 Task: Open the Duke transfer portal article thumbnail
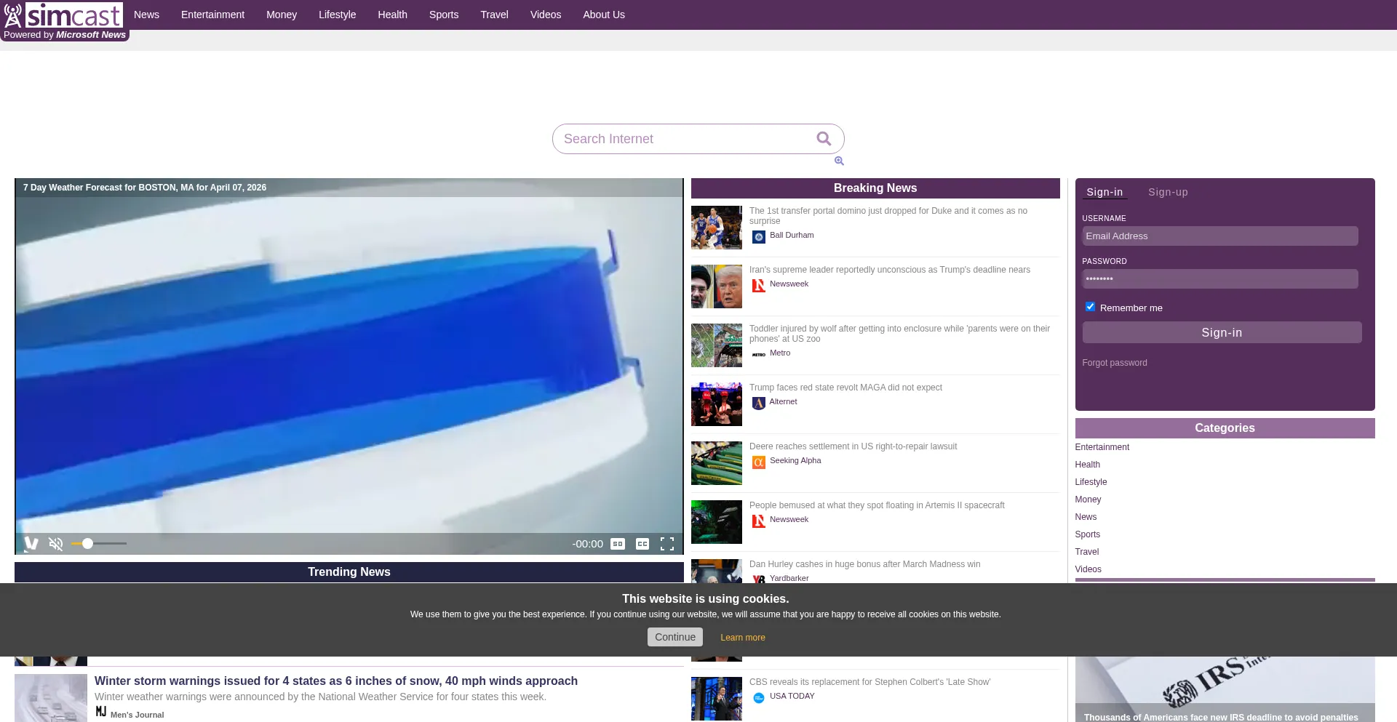pyautogui.click(x=717, y=228)
